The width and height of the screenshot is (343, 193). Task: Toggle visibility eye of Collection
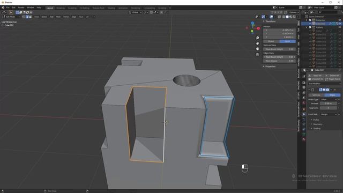pos(340,20)
